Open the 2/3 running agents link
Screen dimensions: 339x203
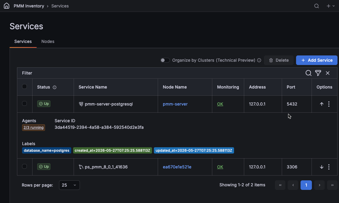[33, 128]
